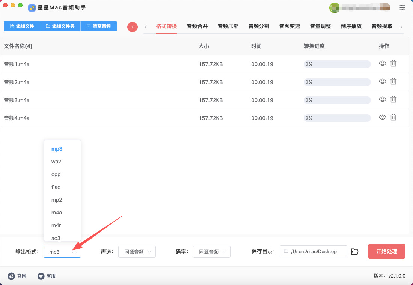The height and width of the screenshot is (285, 413).
Task: Delete 音频3.m4a using its trash icon
Action: pyautogui.click(x=393, y=99)
